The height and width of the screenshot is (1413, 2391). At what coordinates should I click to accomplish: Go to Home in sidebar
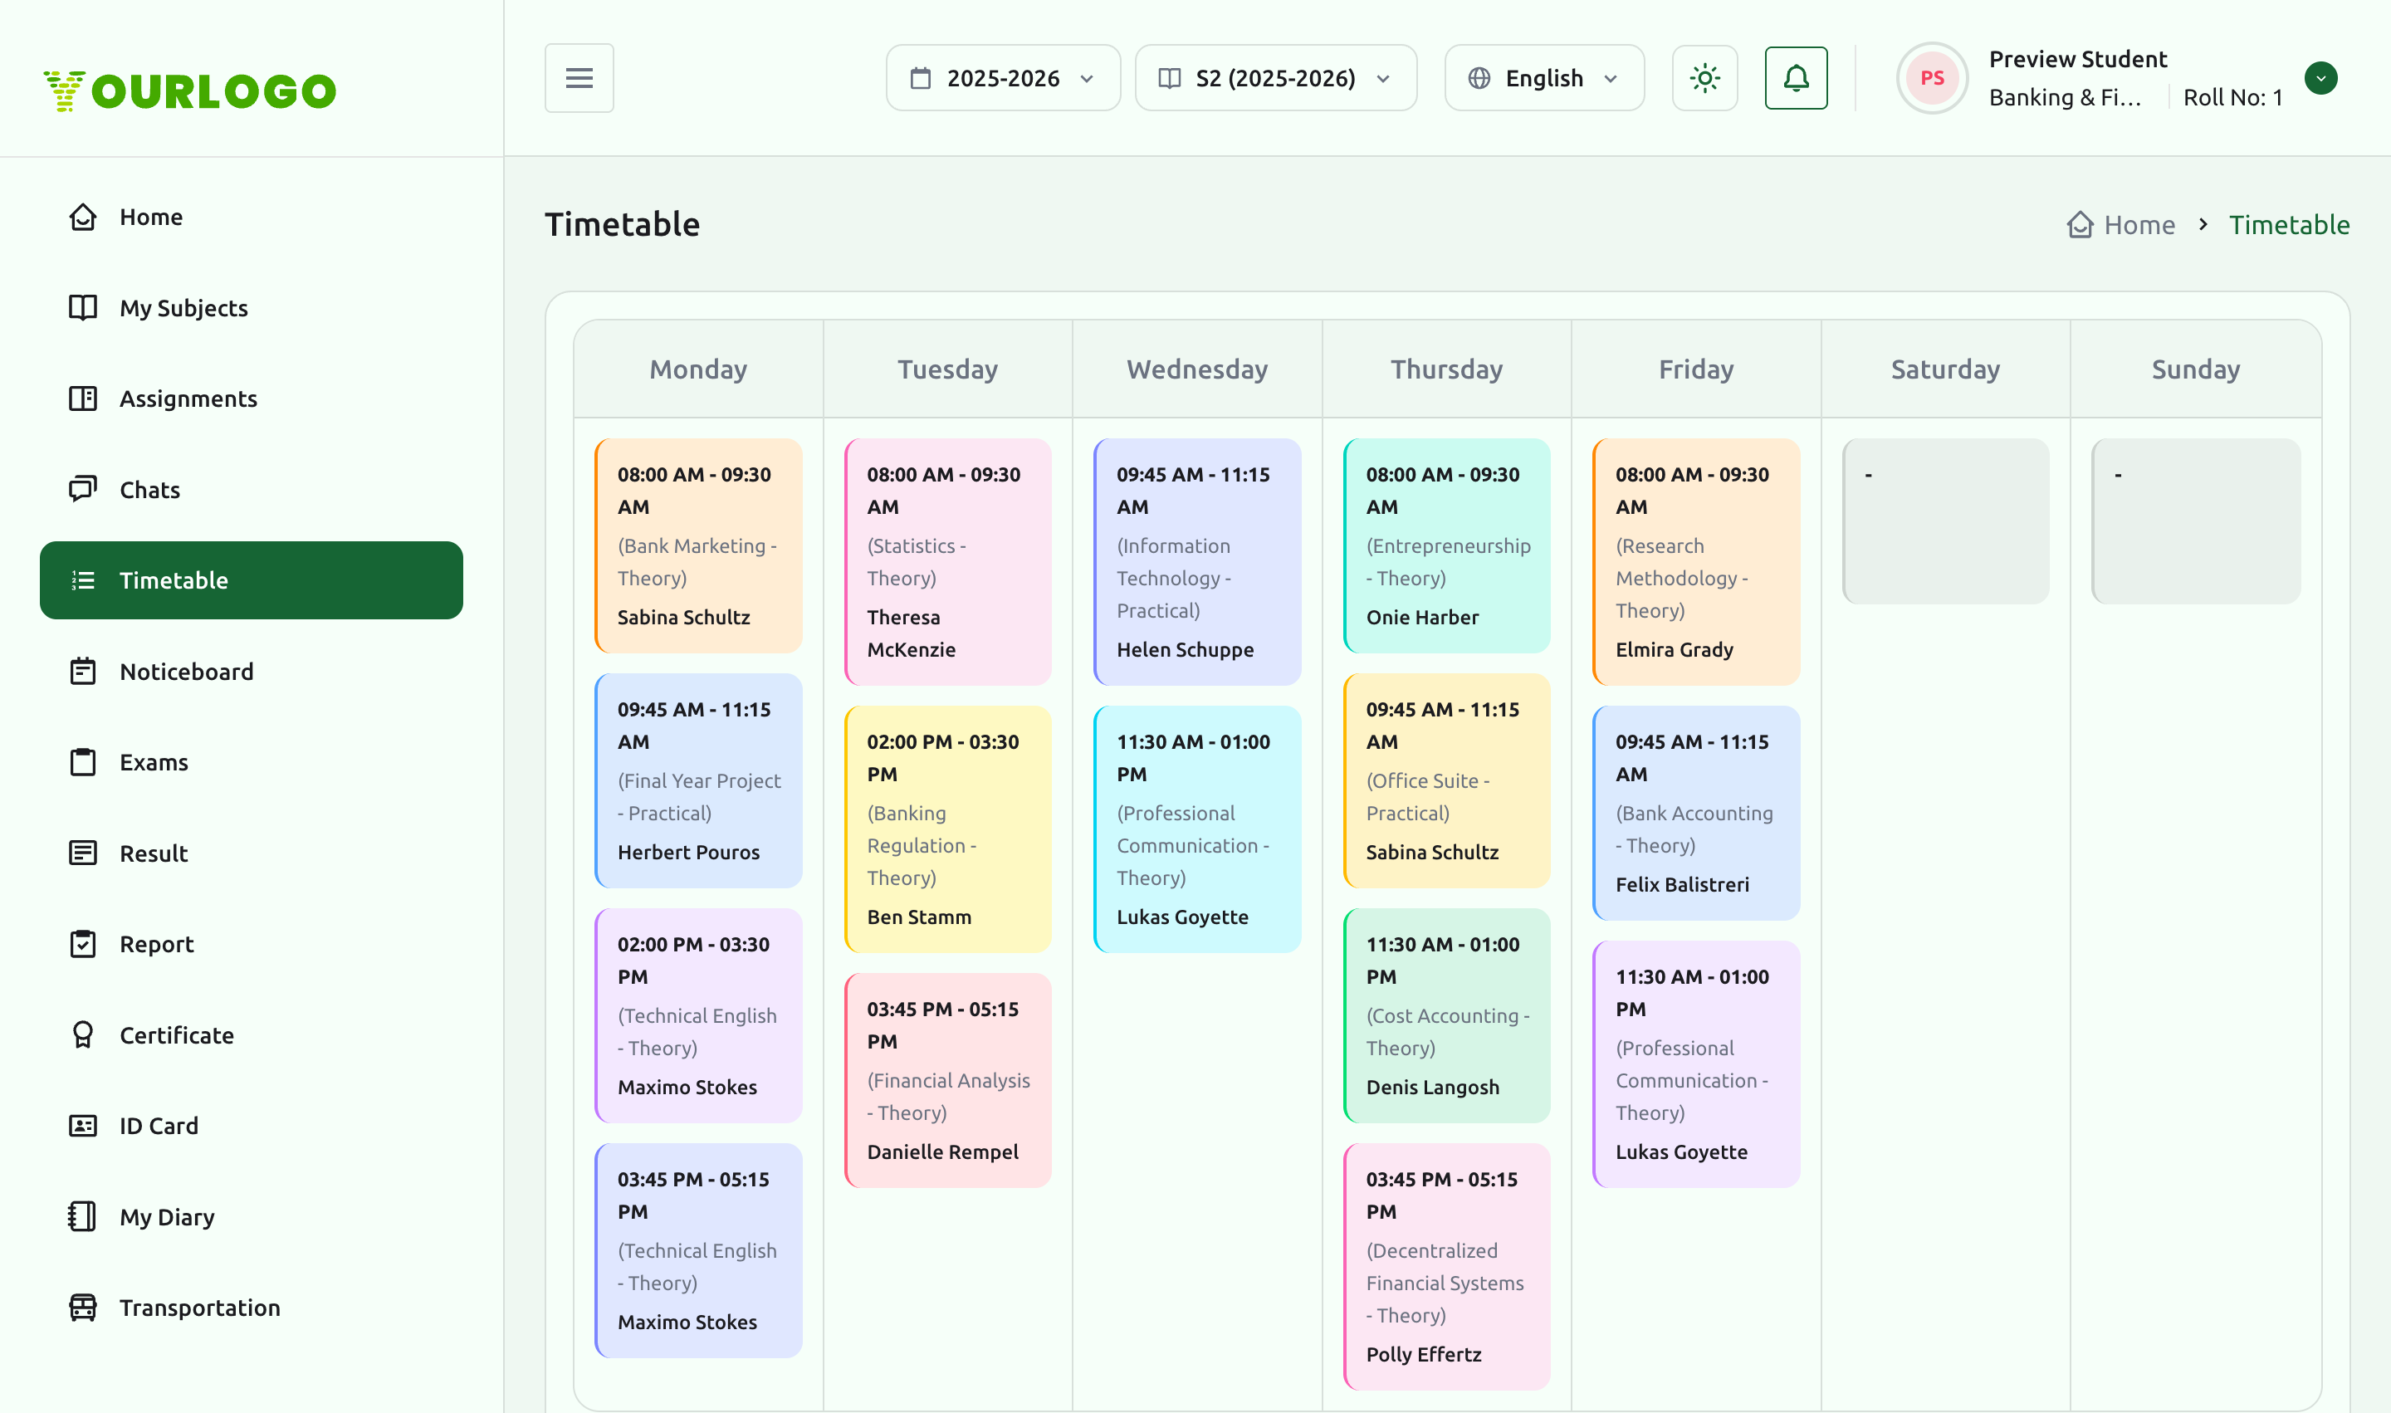252,217
